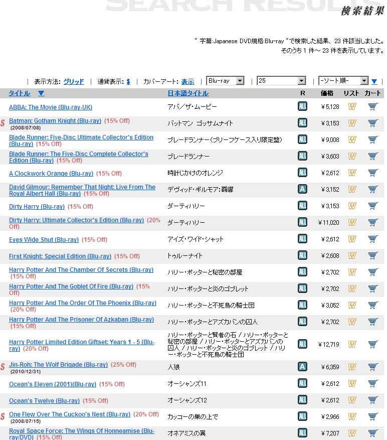Add Jin-Roh to wishlist
387x440 pixels.
pos(352,367)
